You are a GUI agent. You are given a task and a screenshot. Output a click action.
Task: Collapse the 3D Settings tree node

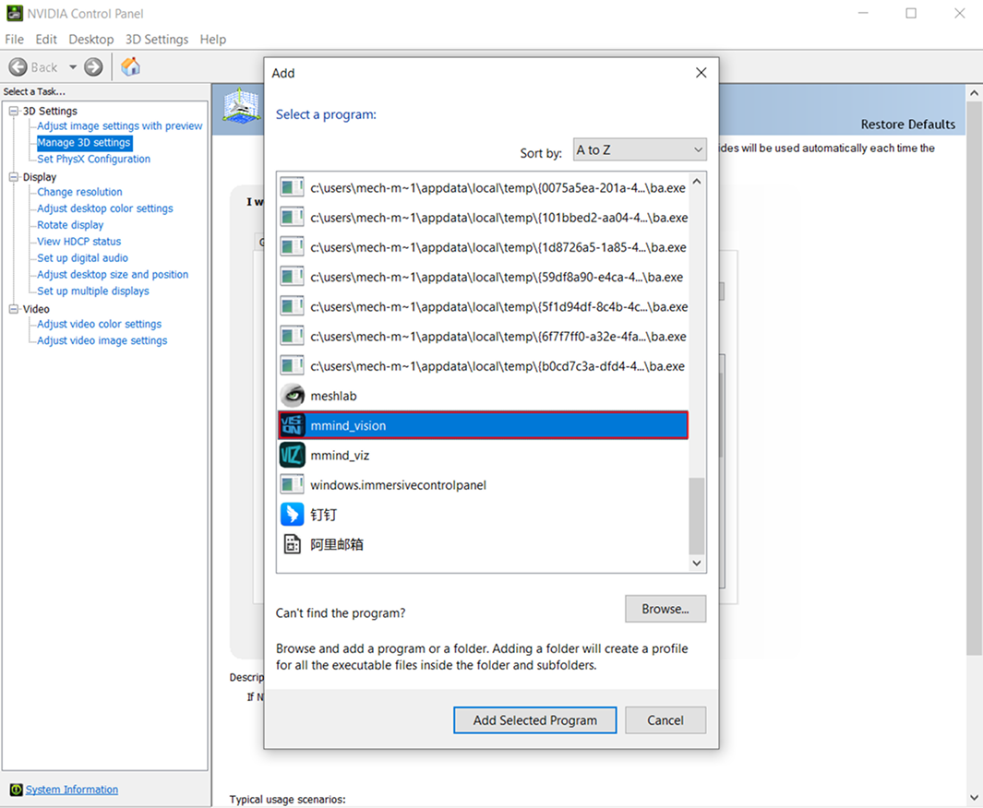pos(14,112)
